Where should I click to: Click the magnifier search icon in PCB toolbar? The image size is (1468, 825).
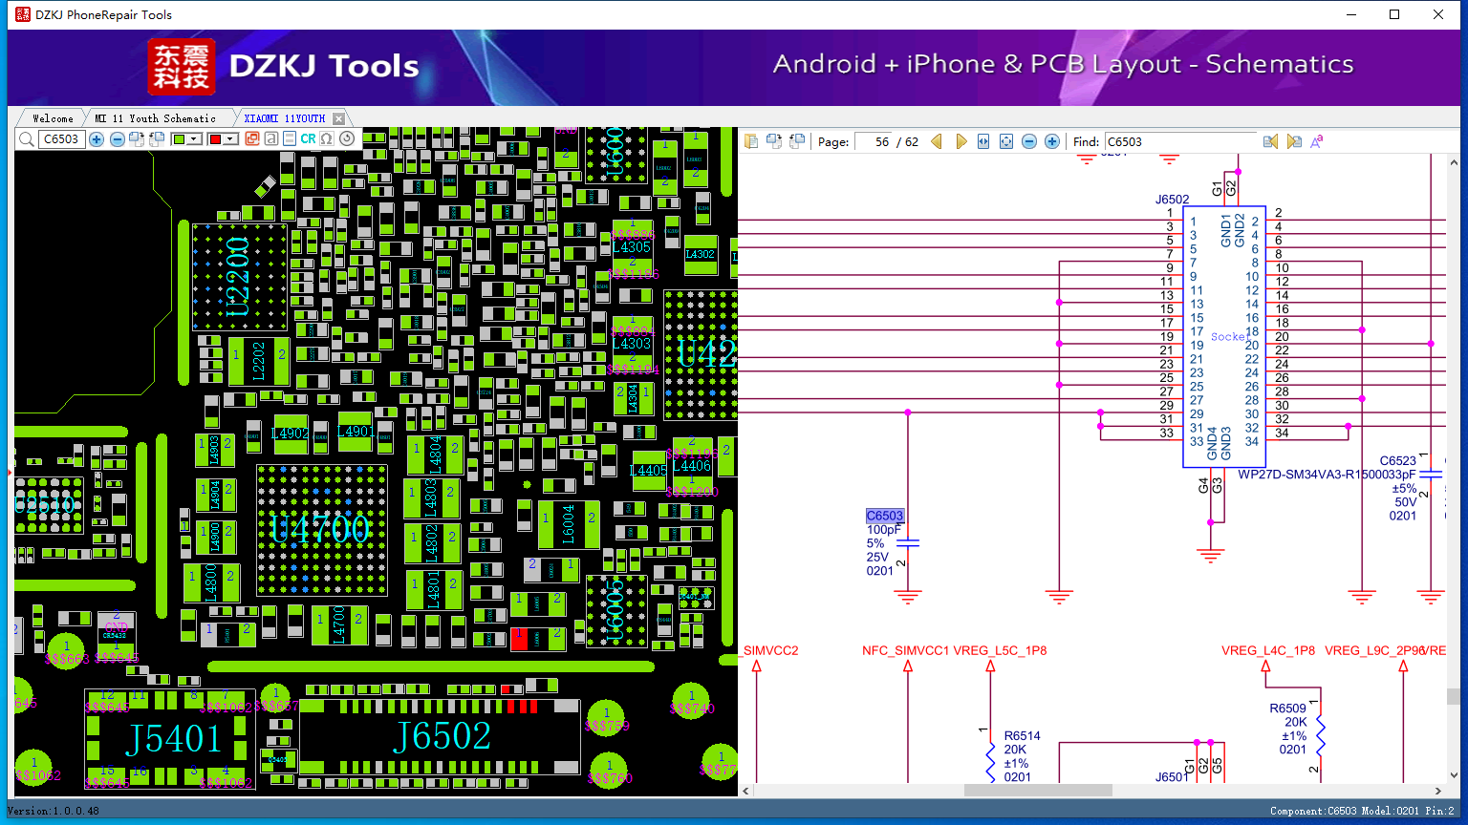26,139
